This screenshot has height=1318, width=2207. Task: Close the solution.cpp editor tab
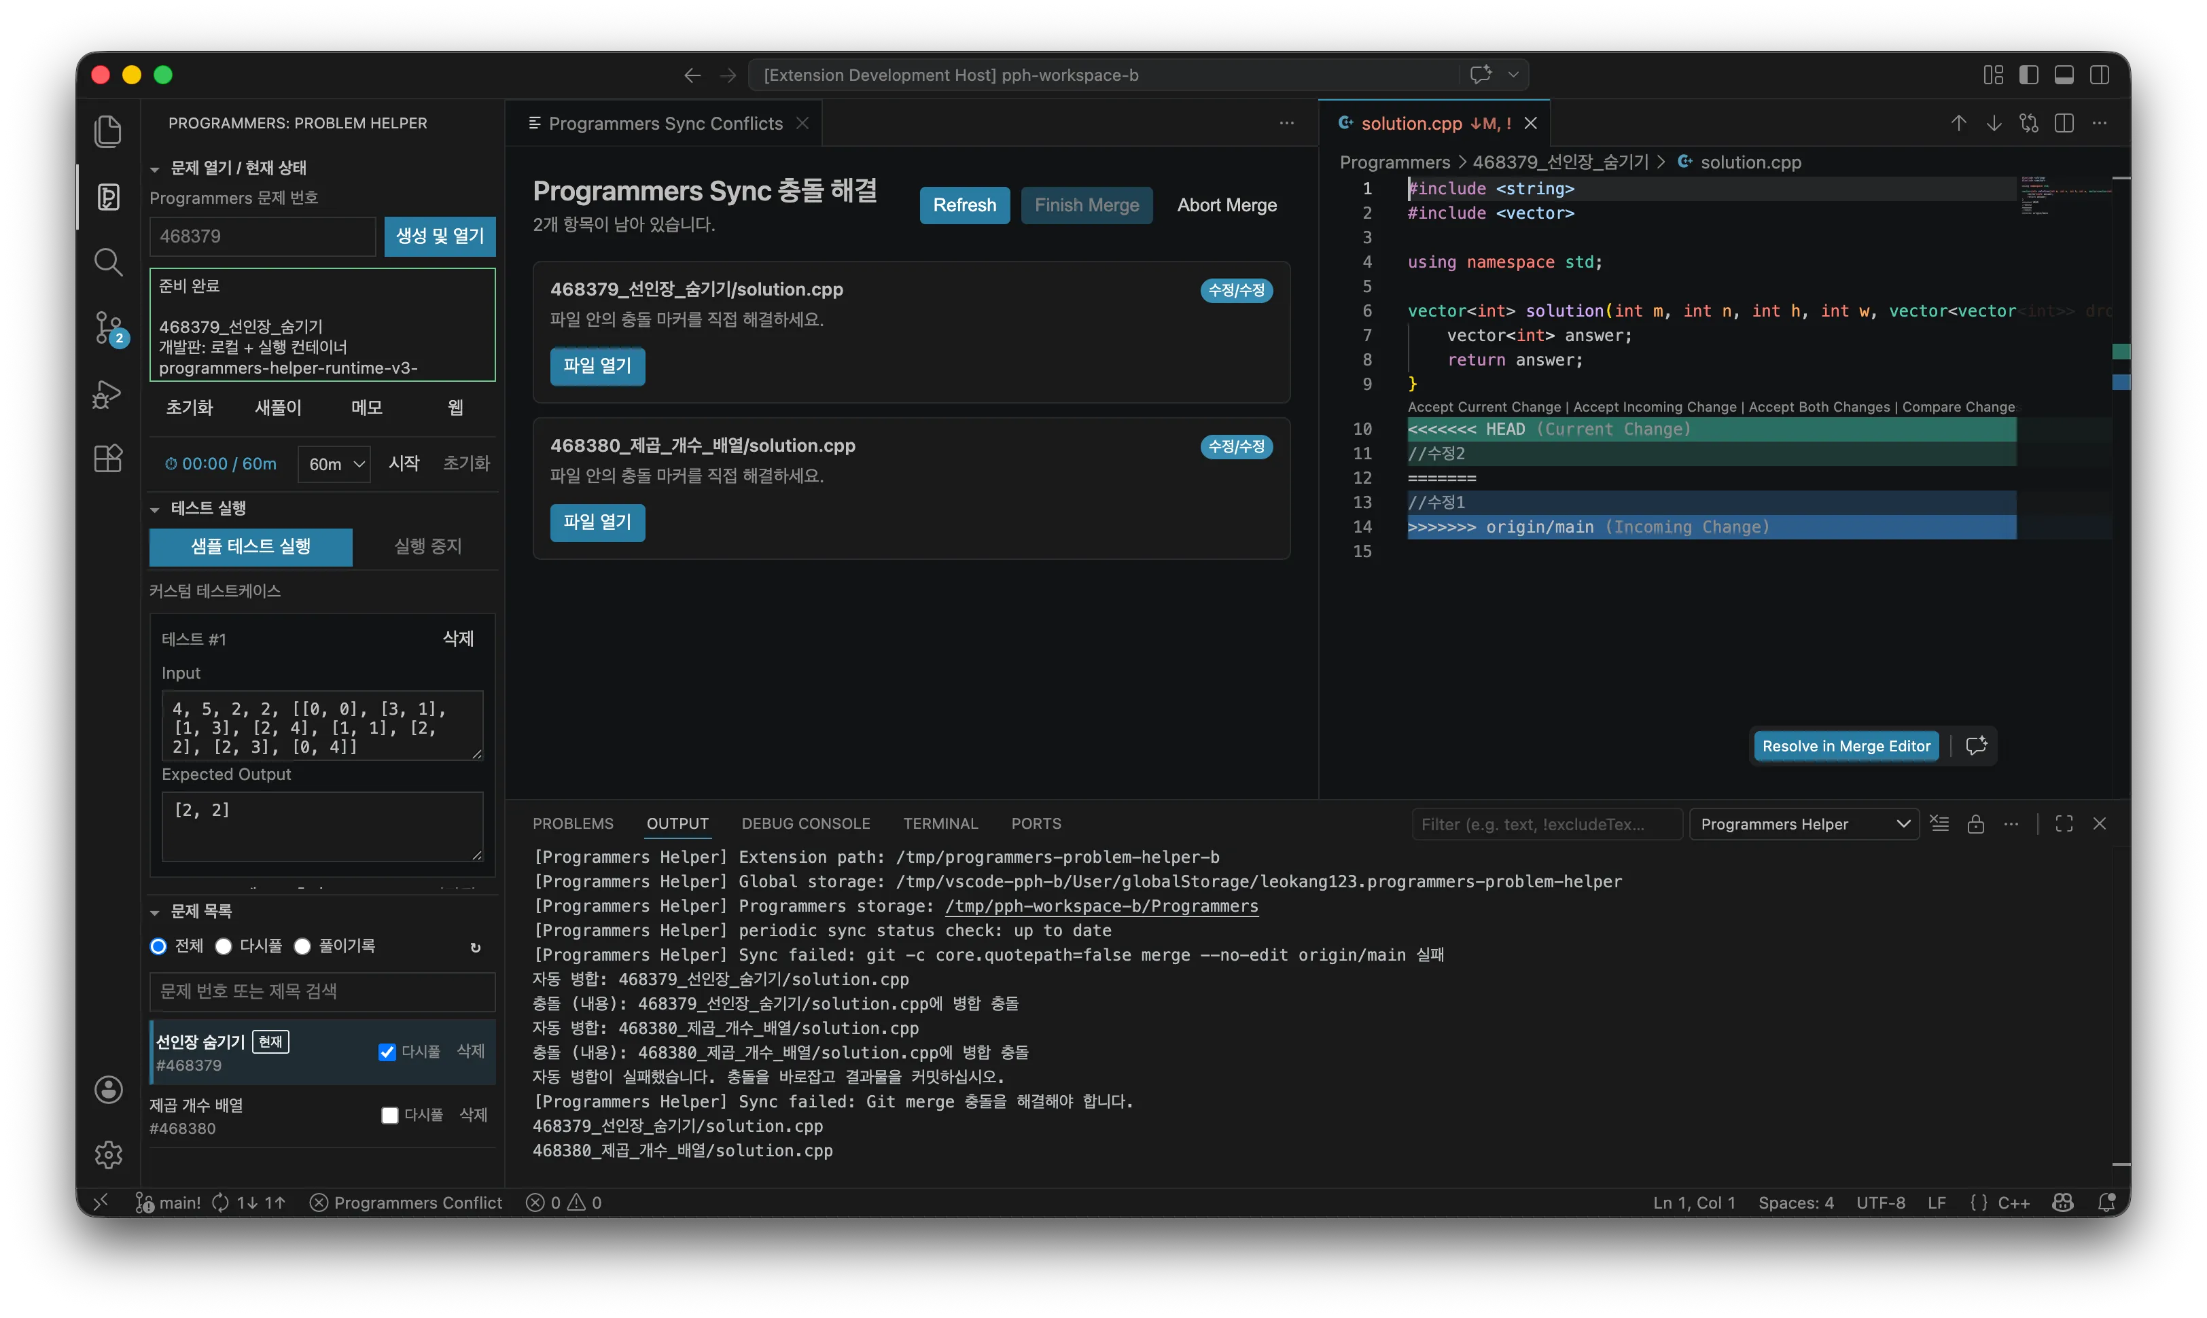(1530, 124)
